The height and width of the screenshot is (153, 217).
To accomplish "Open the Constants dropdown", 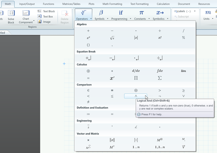I will (x=142, y=15).
